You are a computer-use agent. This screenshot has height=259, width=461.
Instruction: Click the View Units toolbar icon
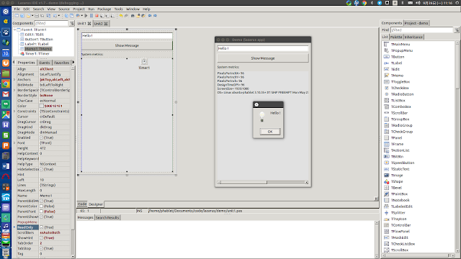pyautogui.click(x=66, y=16)
